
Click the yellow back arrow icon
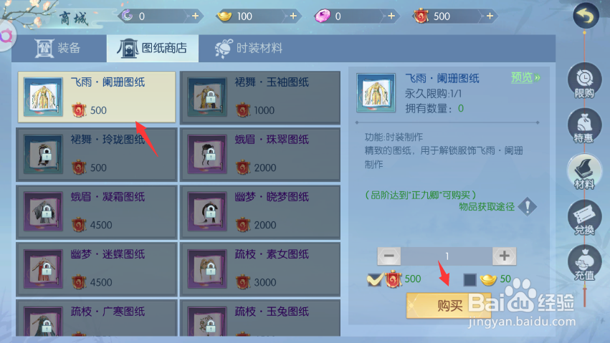point(586,16)
